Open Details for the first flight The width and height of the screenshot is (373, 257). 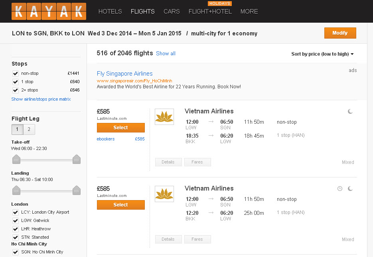point(168,162)
